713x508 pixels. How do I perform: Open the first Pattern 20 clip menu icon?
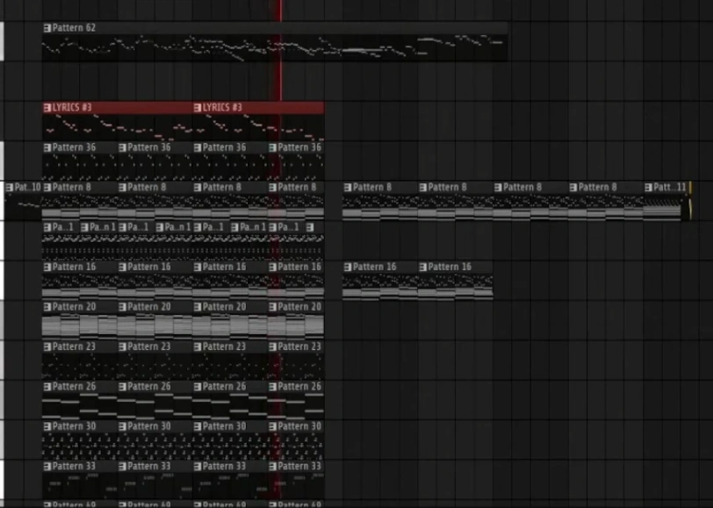pos(47,307)
